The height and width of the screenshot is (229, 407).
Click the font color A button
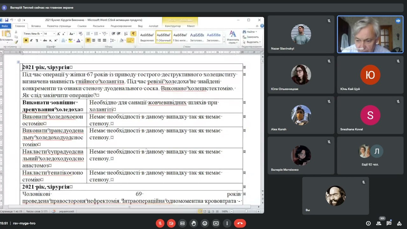pos(78,40)
